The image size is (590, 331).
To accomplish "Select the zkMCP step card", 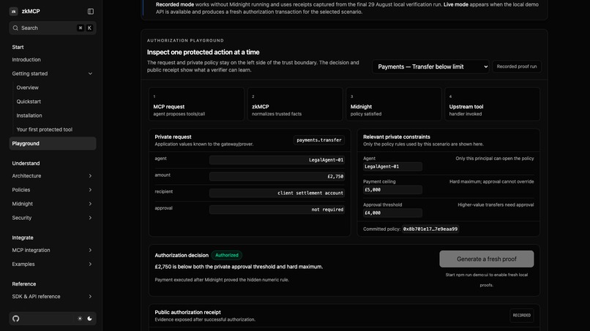I will coord(295,104).
